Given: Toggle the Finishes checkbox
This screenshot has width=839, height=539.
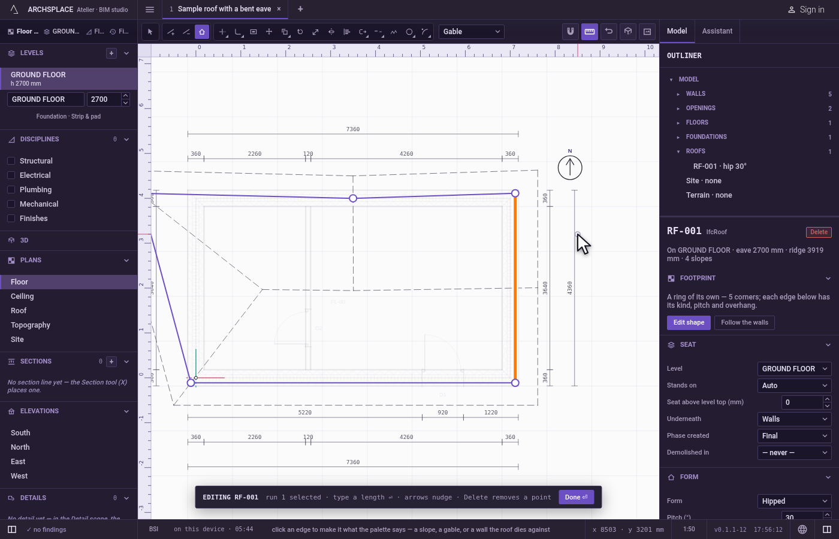Looking at the screenshot, I should click(x=11, y=219).
